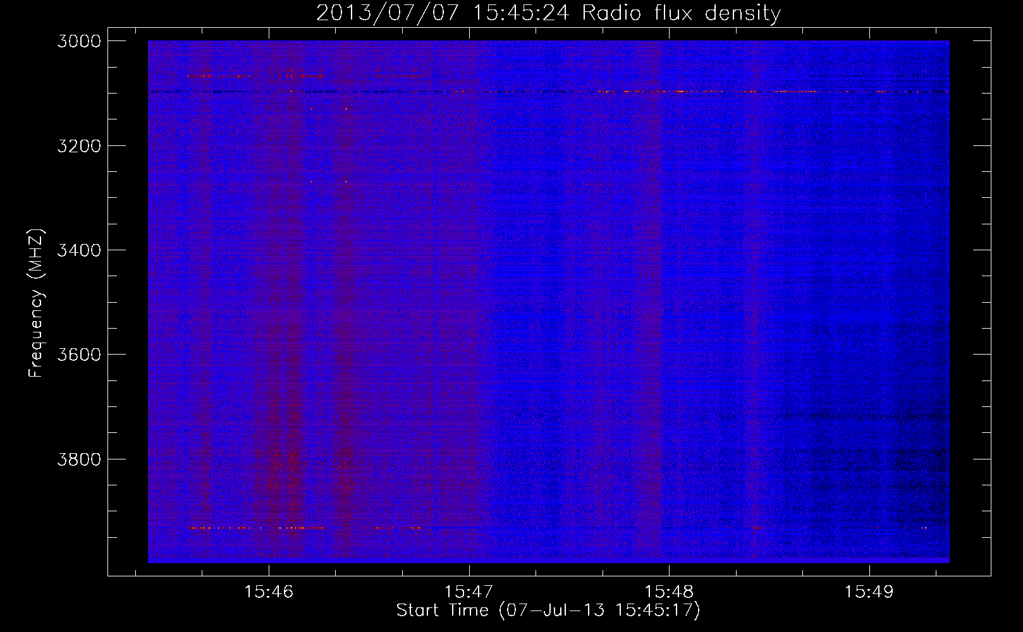Click the 3400 frequency axis label
1023x632 pixels.
coord(79,250)
